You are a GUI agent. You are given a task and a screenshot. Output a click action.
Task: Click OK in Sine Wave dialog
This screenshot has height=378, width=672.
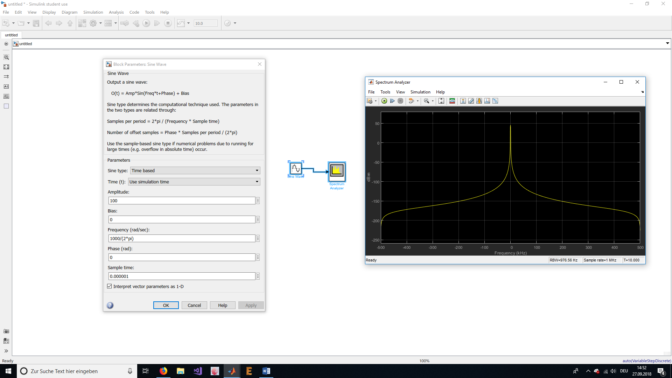pos(166,306)
